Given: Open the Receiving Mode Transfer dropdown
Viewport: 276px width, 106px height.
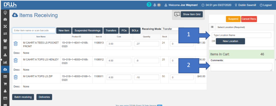Looking at the screenshot, I should pos(172,29).
